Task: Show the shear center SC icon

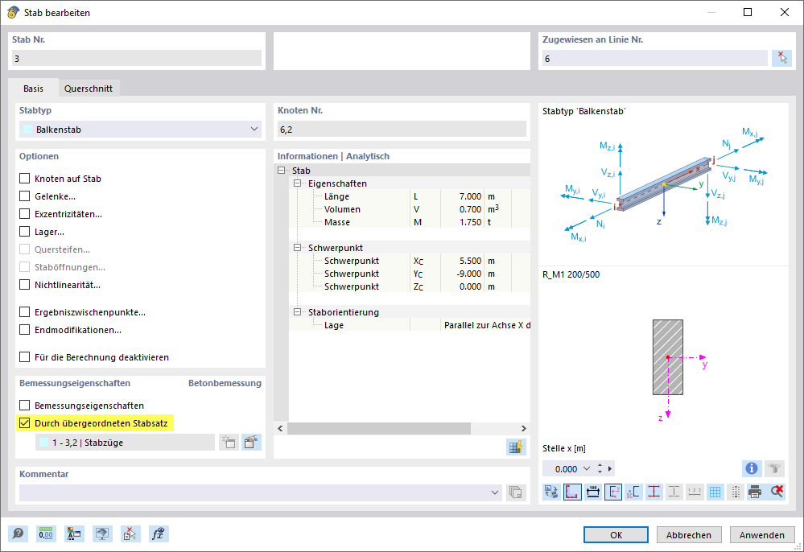Action: tap(633, 492)
